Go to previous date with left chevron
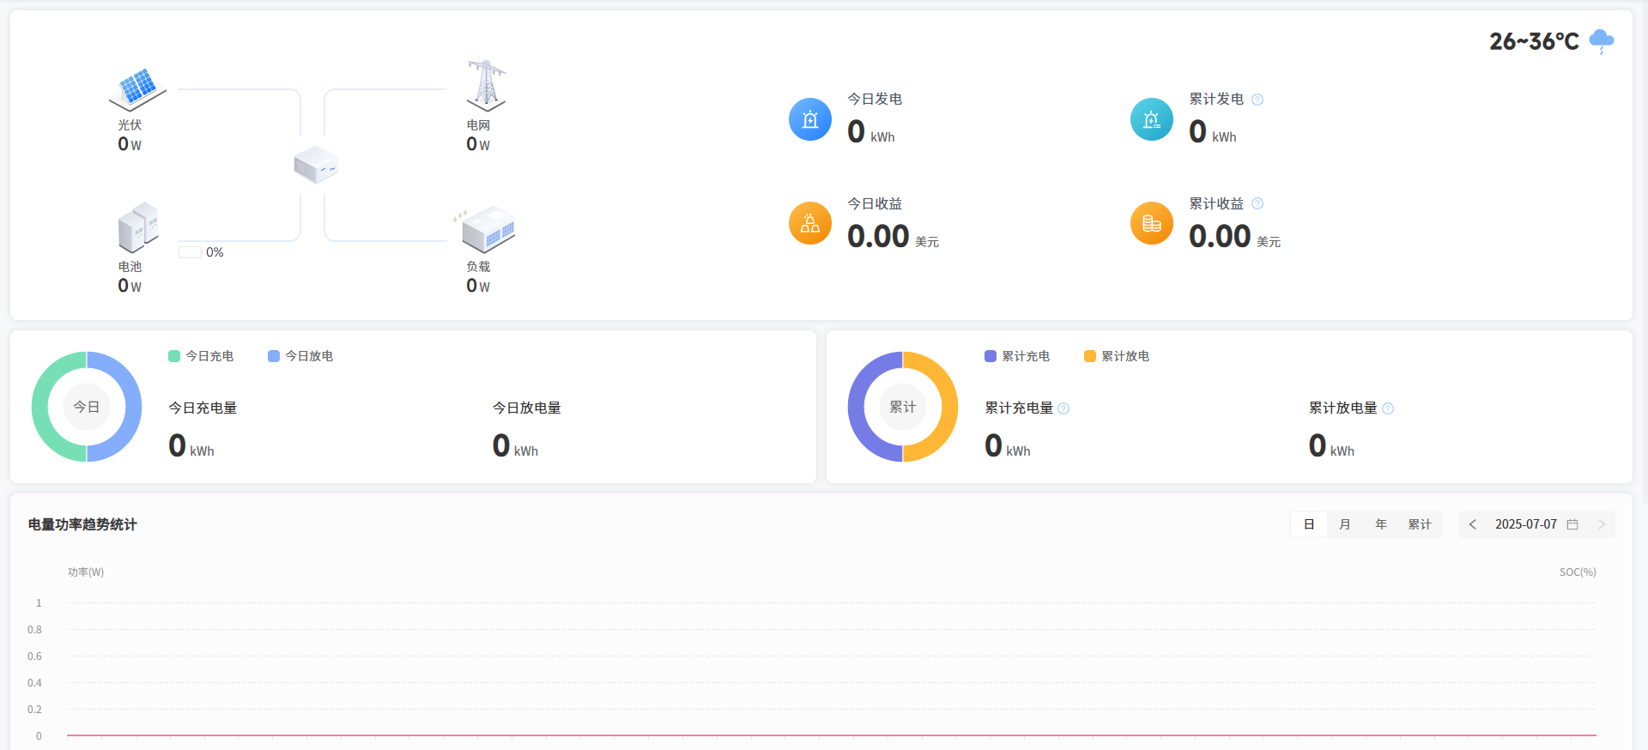The width and height of the screenshot is (1648, 750). 1473,524
